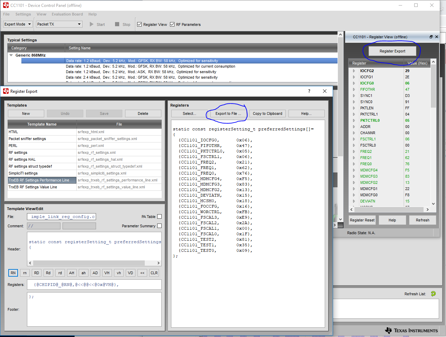Click green Refresh List icon
The width and height of the screenshot is (446, 337).
(433, 294)
